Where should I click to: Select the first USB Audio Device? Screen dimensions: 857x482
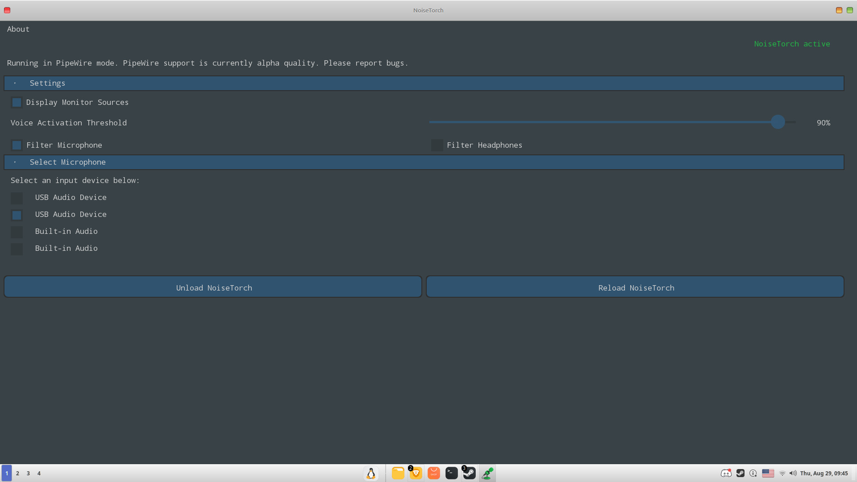(x=17, y=198)
